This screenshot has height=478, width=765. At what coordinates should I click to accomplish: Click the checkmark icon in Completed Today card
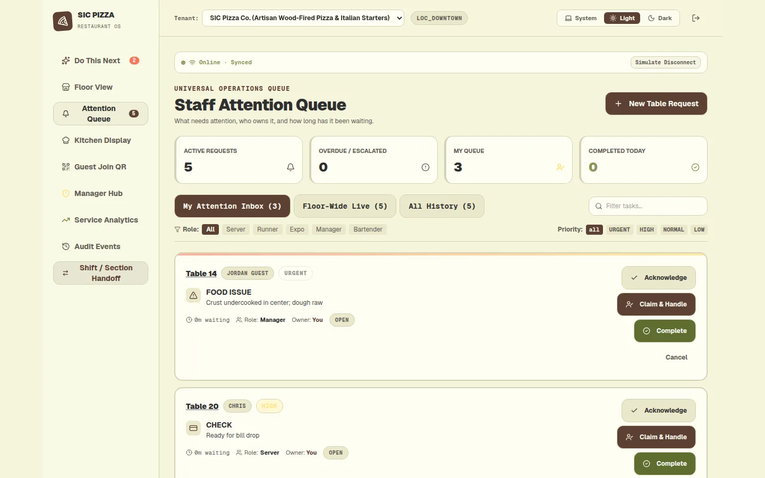coord(695,167)
